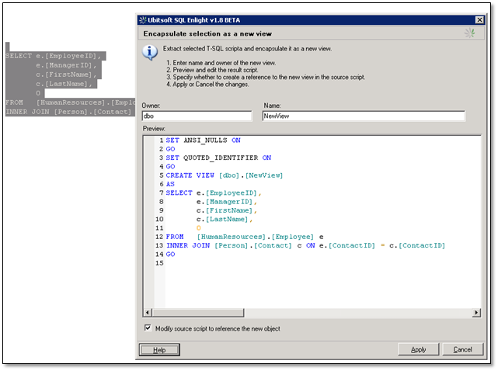Screen dimensions: 498x371
Task: Cancel the encapsulate dialog
Action: [x=462, y=349]
